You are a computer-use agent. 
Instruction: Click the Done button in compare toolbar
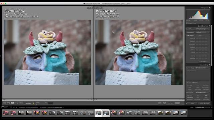point(178,103)
